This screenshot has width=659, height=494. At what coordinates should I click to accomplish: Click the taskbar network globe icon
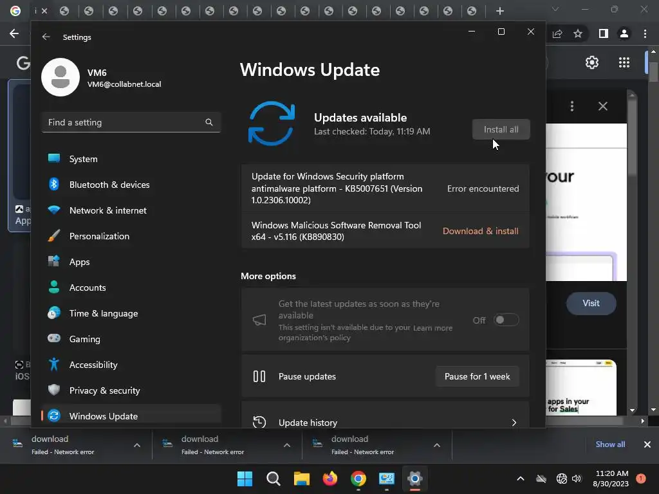[x=561, y=479]
